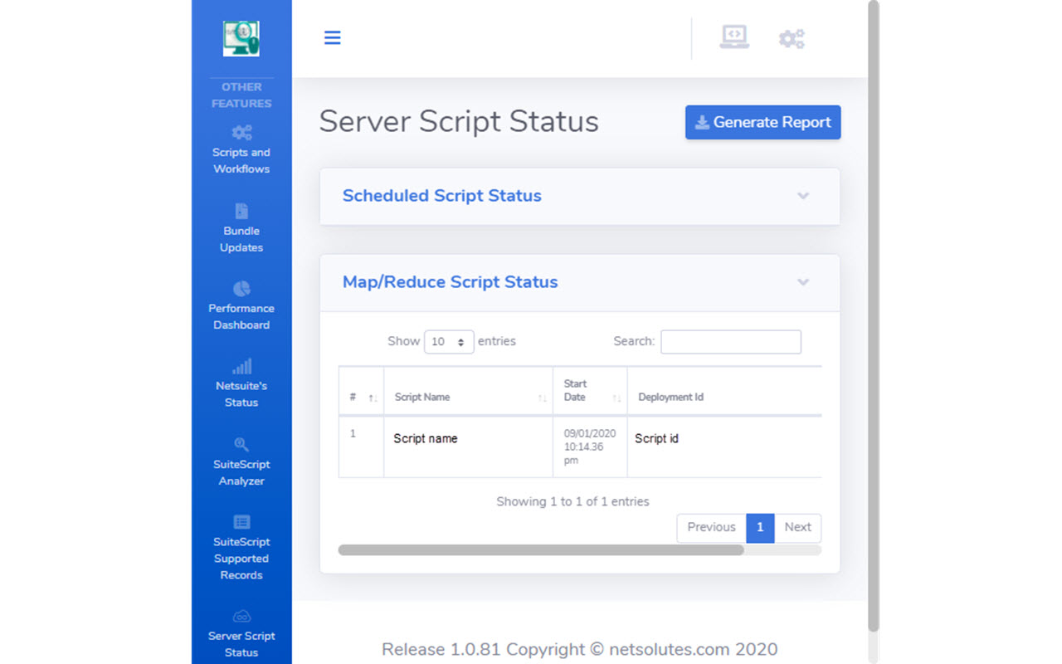
Task: Click the Performance Dashboard pie chart icon
Action: [241, 295]
